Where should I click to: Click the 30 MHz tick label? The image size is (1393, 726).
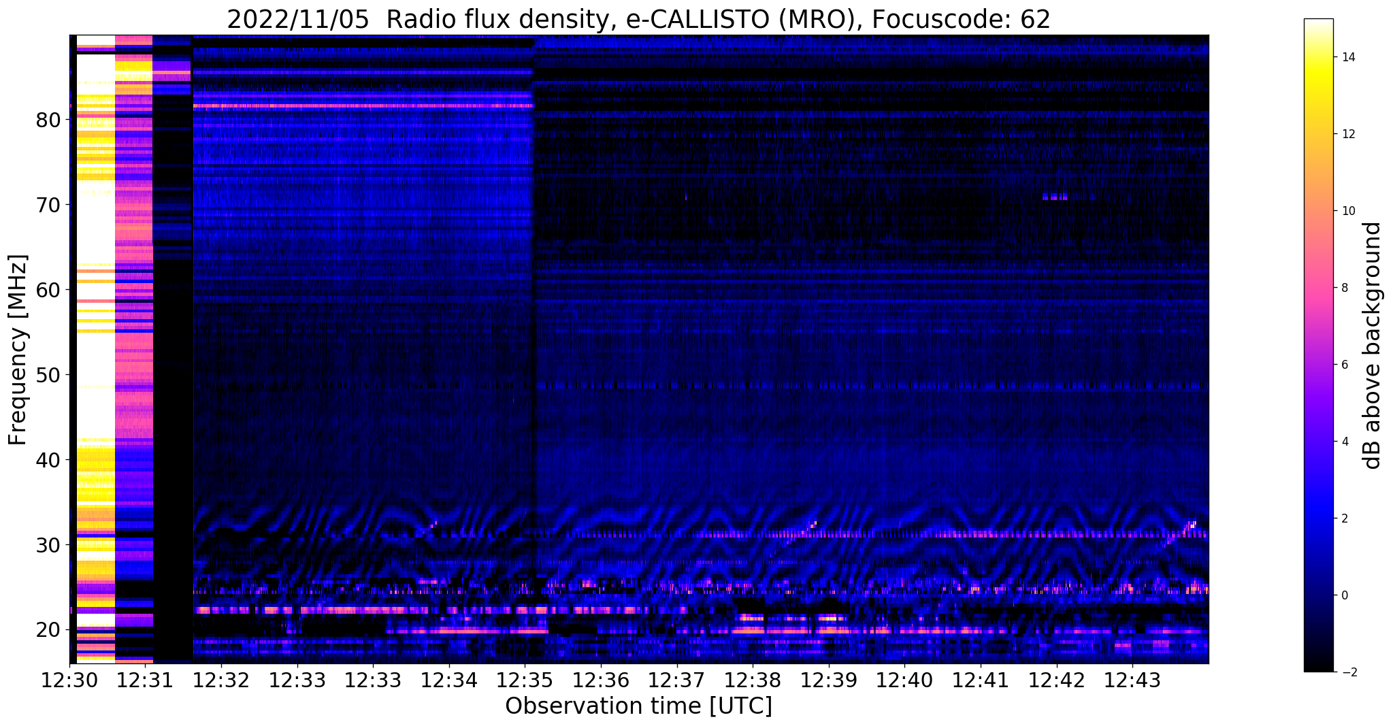click(x=49, y=546)
